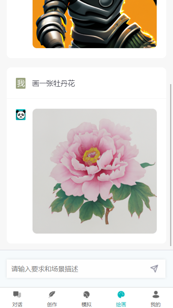Open the 我的 person profile icon
173x308 pixels.
[x=156, y=295]
